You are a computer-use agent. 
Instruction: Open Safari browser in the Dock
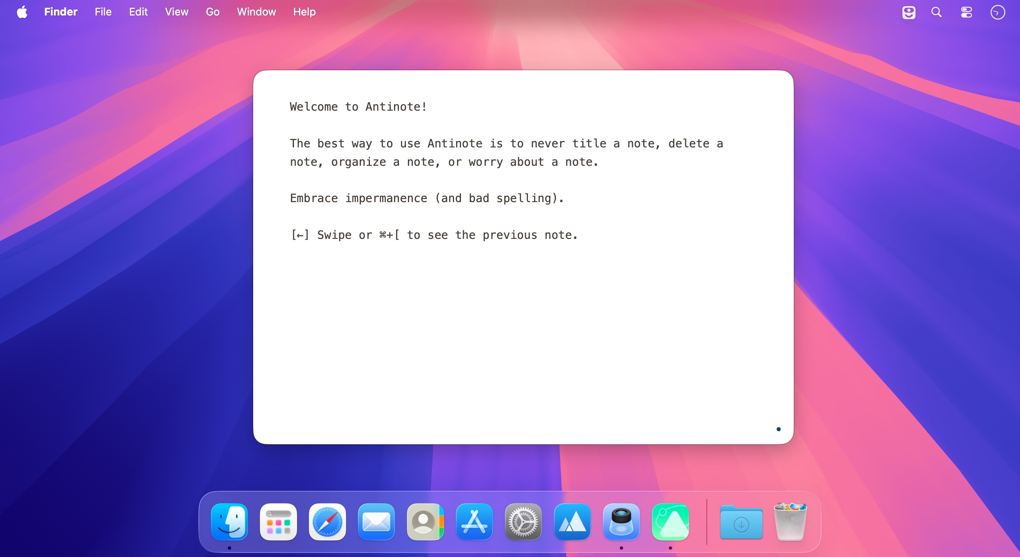327,522
